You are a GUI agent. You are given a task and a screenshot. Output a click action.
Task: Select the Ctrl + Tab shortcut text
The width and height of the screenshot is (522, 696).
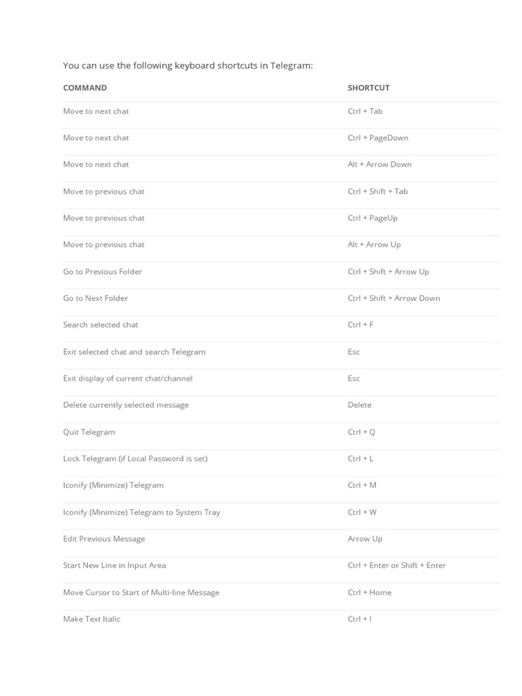pos(365,111)
